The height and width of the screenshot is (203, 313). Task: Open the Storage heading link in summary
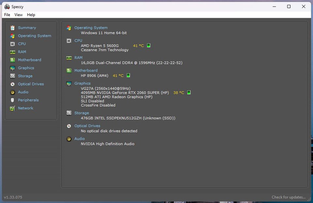[82, 113]
